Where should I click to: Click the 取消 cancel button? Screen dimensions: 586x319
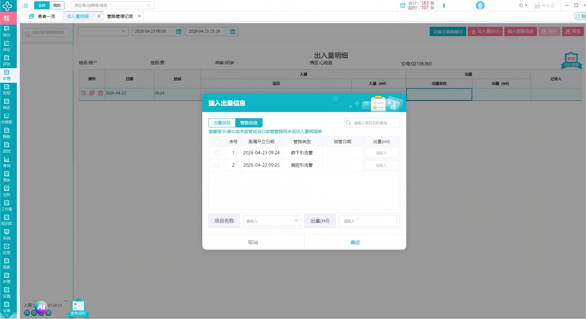point(253,242)
